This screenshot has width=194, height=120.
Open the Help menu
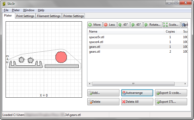pyautogui.click(x=41, y=10)
